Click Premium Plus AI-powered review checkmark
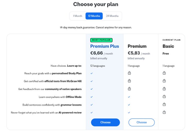 92,113
